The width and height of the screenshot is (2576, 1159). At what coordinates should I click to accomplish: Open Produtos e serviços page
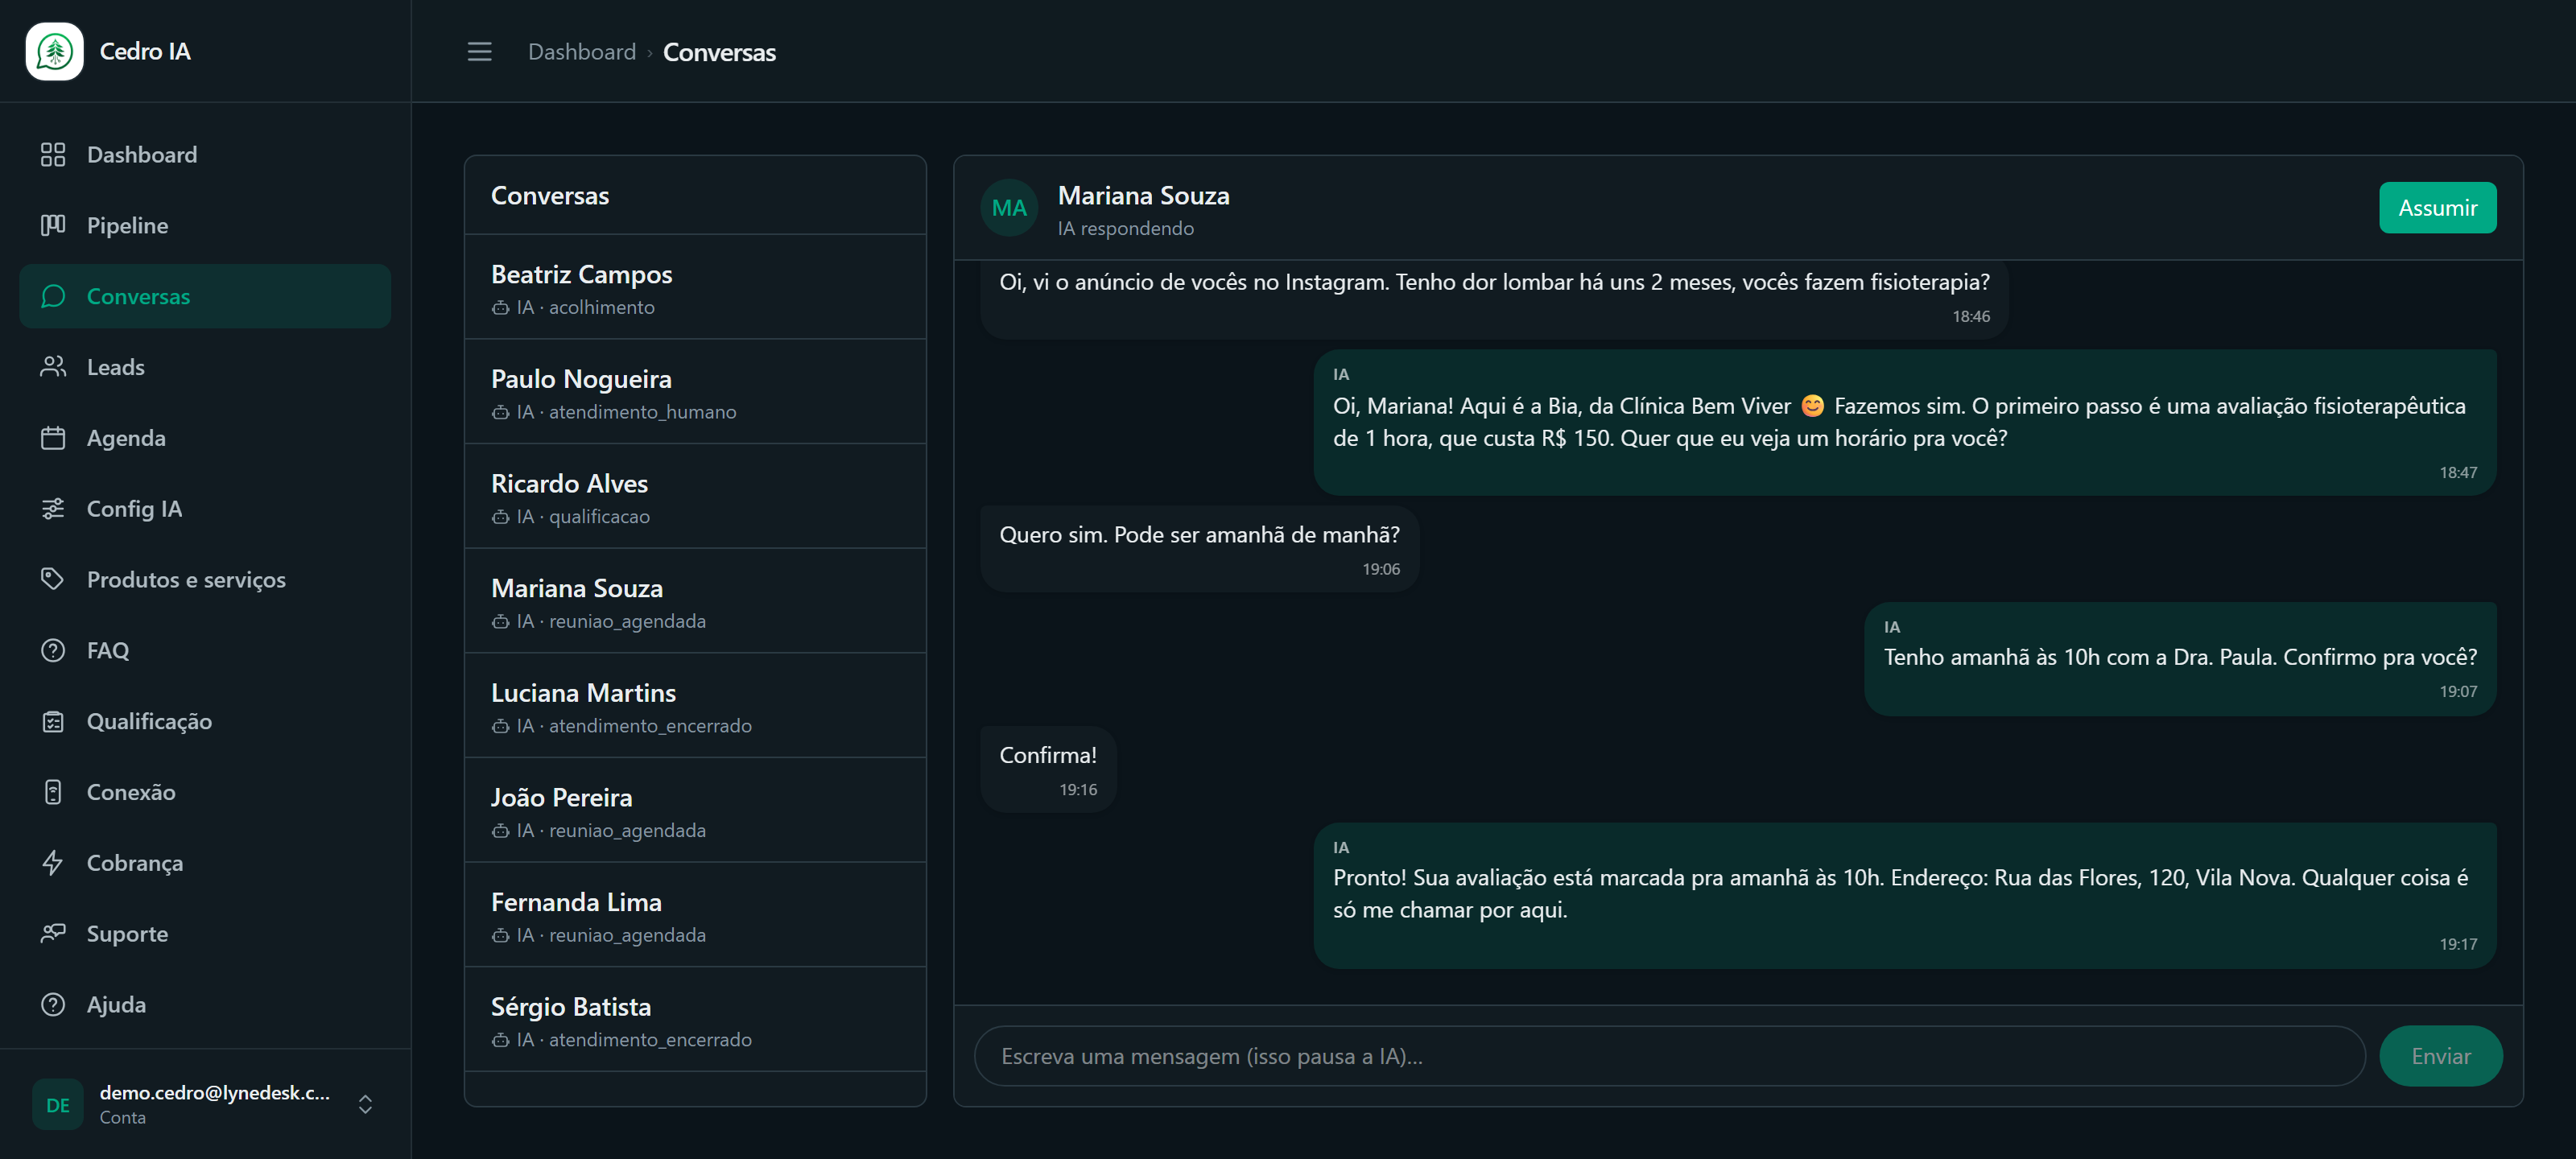(205, 579)
